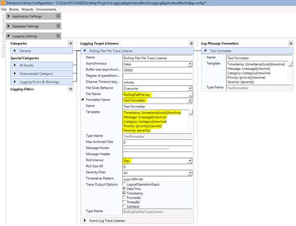The width and height of the screenshot is (296, 226).
Task: Expand the Event Log Trace Listener
Action: point(85,221)
